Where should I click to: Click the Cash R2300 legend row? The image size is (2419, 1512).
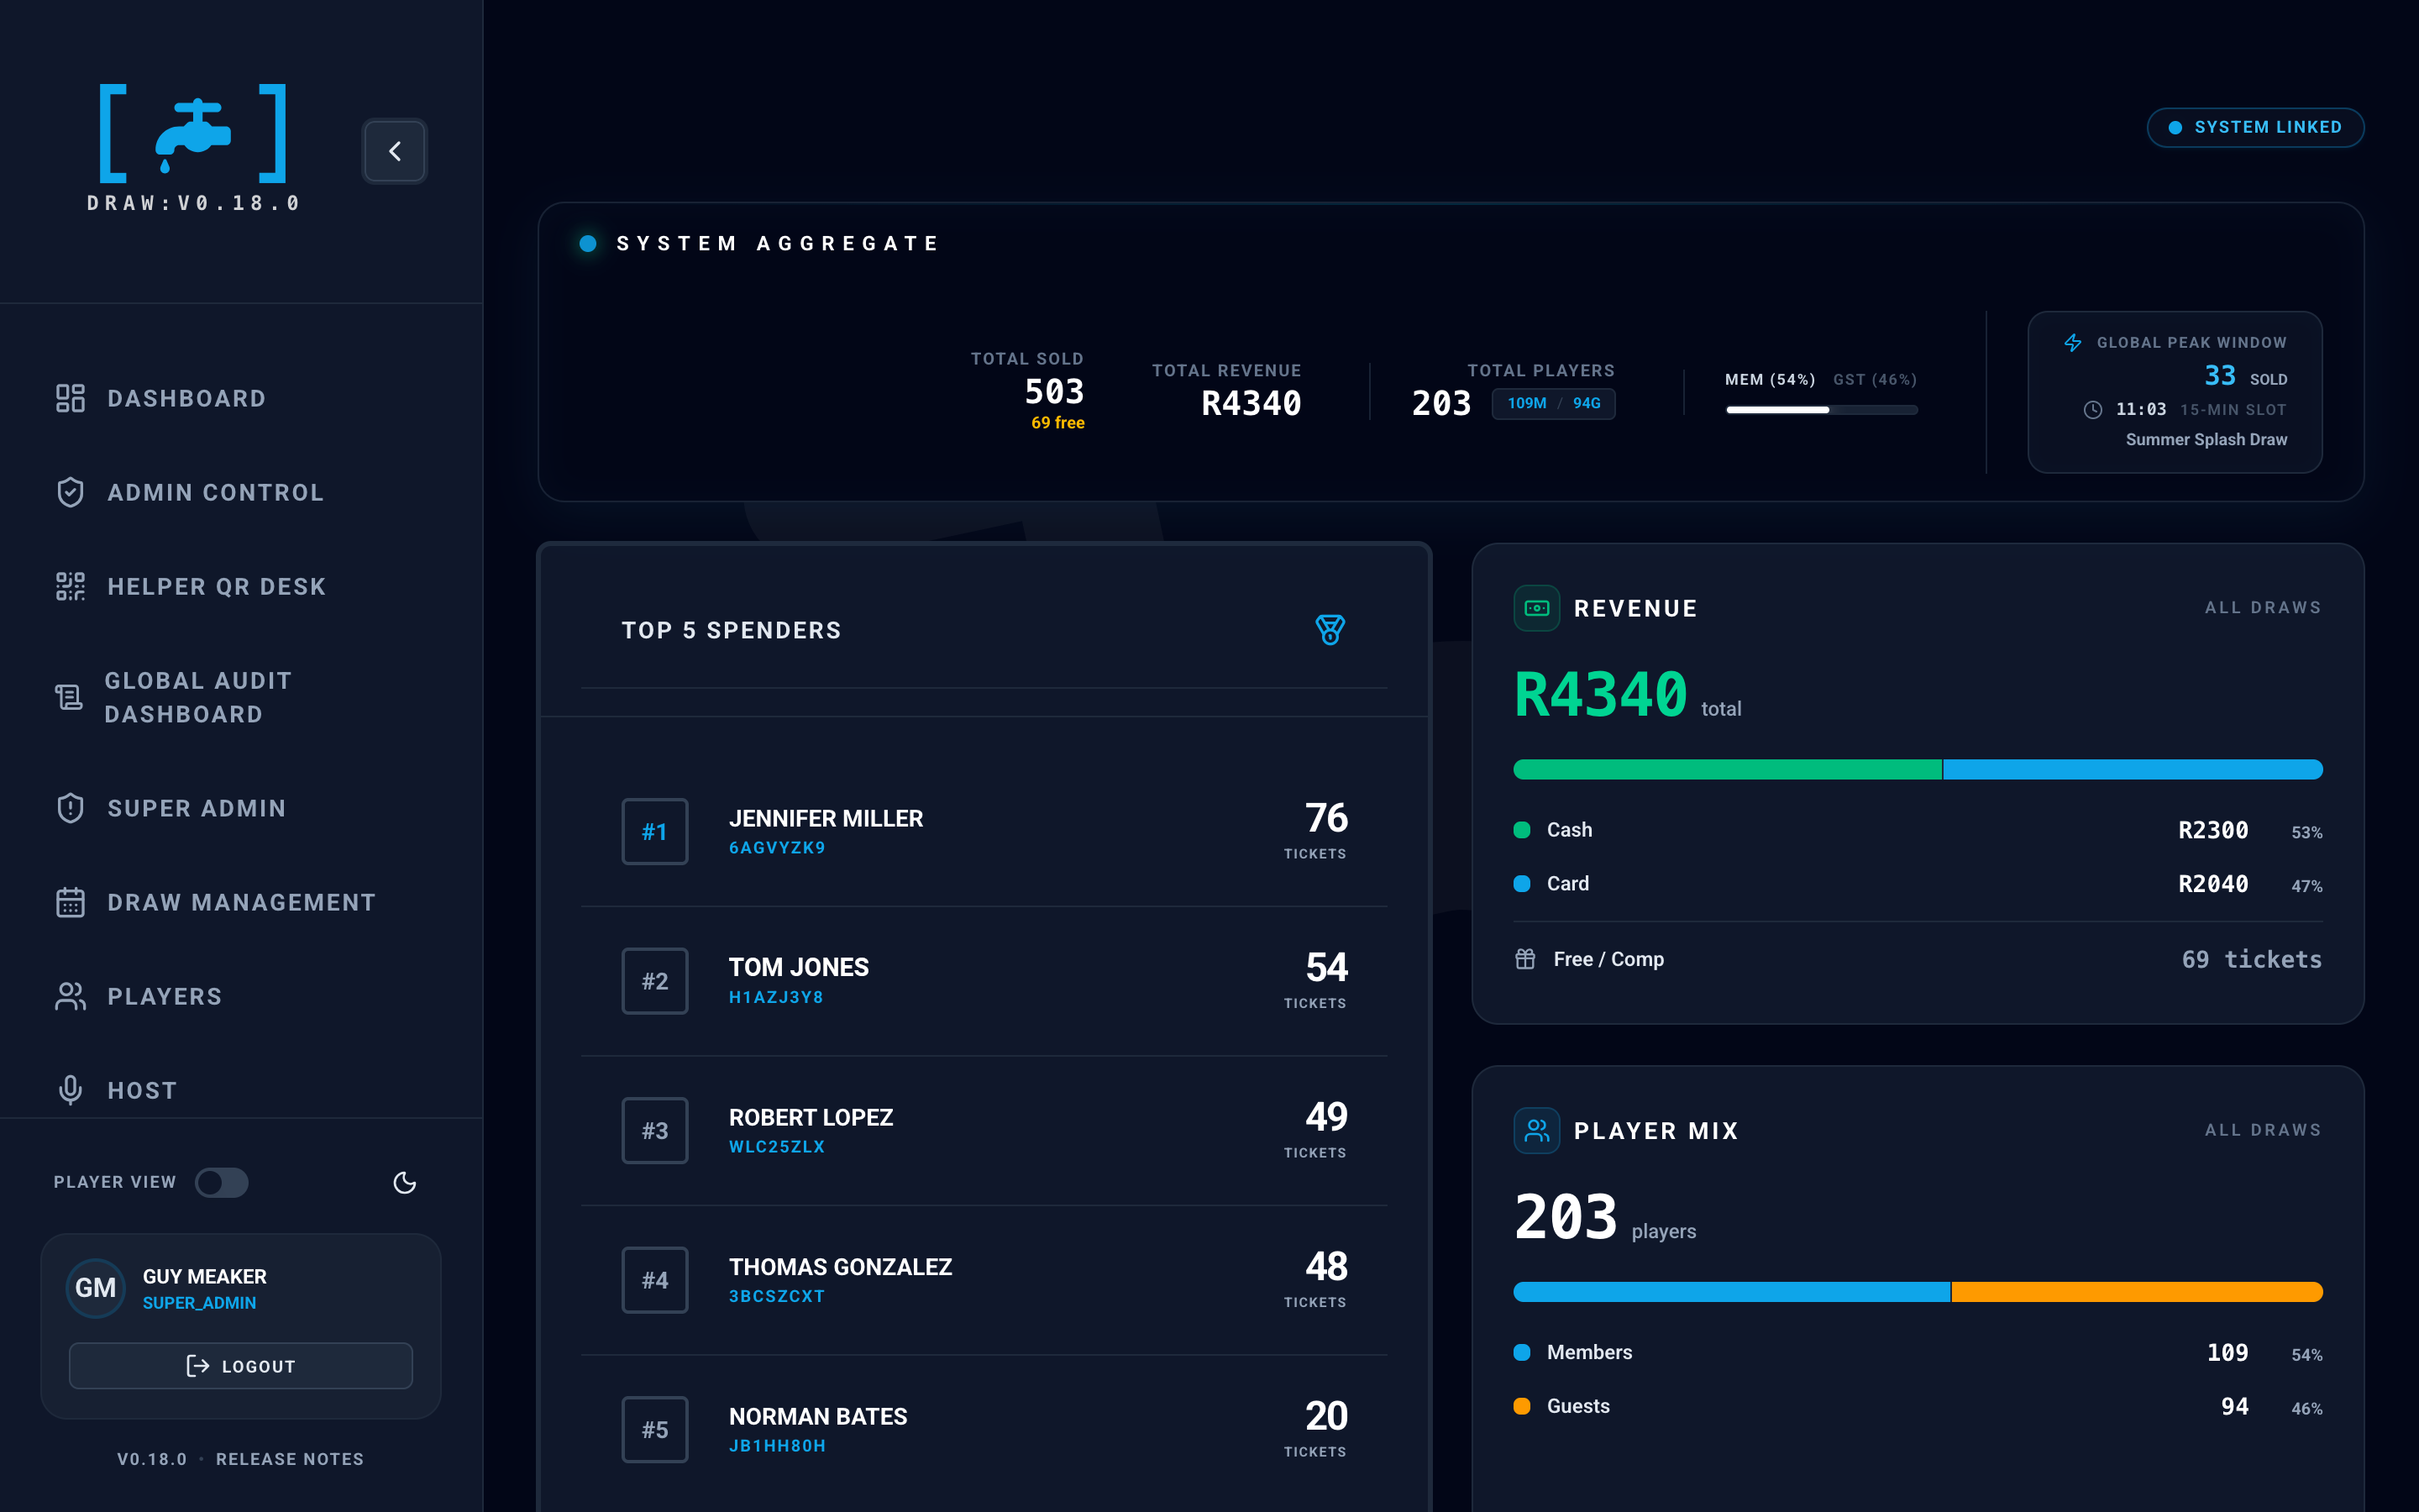(x=1918, y=830)
